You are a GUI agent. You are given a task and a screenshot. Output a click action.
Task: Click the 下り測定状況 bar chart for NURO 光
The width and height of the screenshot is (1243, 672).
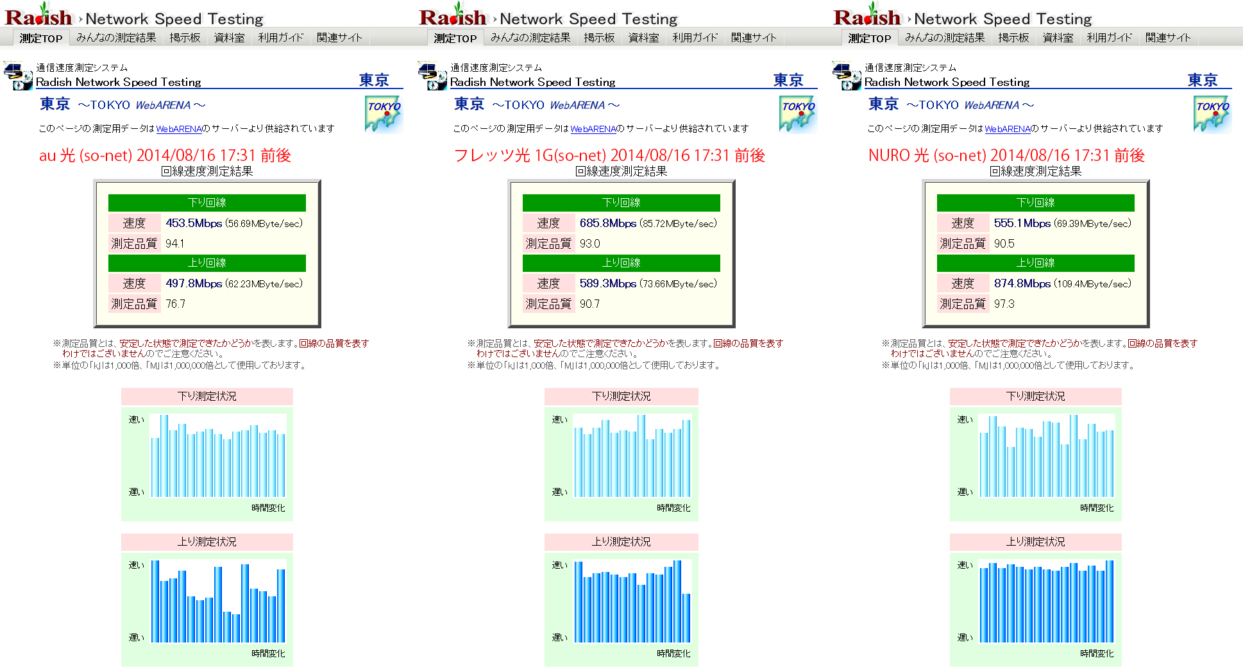coord(1046,456)
